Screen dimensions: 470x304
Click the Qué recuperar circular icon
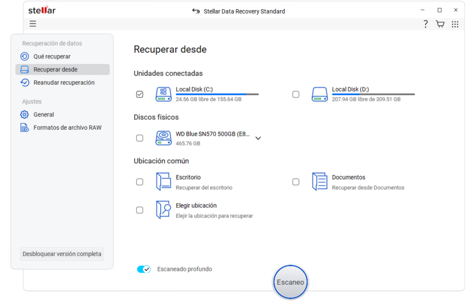point(25,56)
